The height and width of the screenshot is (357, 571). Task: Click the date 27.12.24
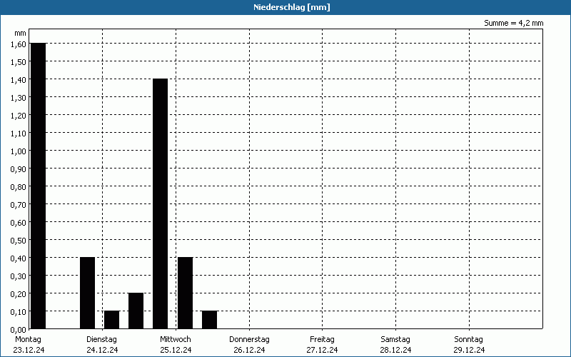tap(322, 350)
